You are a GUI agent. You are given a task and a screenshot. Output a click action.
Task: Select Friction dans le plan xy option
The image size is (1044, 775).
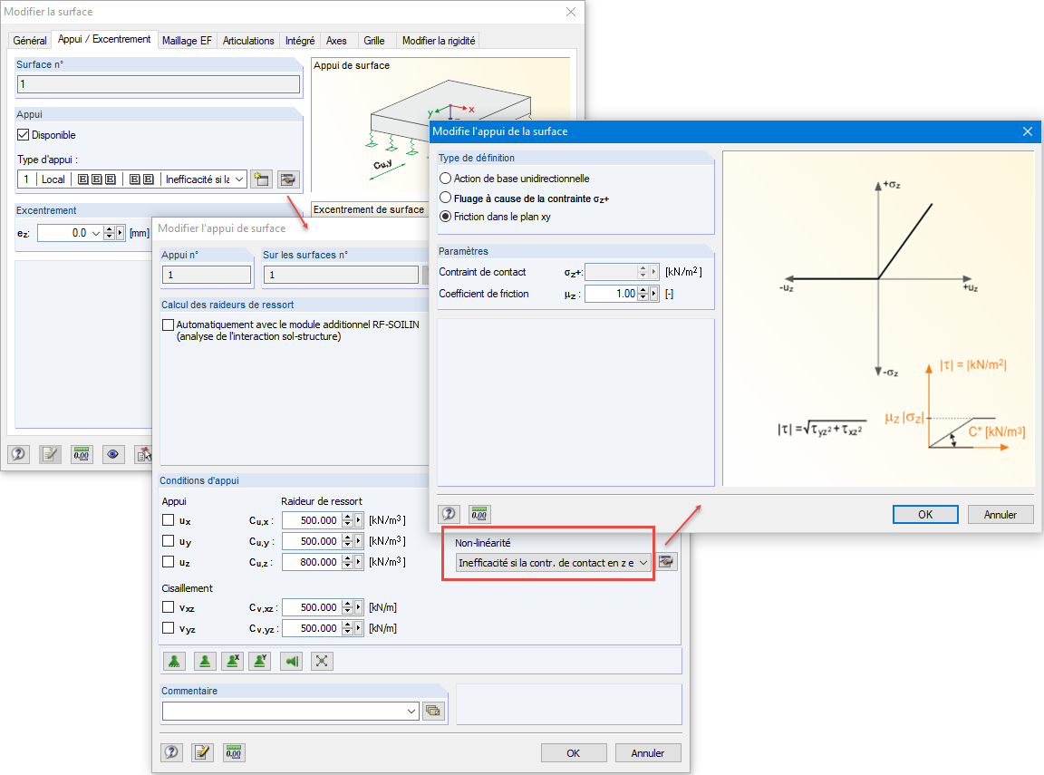(446, 217)
